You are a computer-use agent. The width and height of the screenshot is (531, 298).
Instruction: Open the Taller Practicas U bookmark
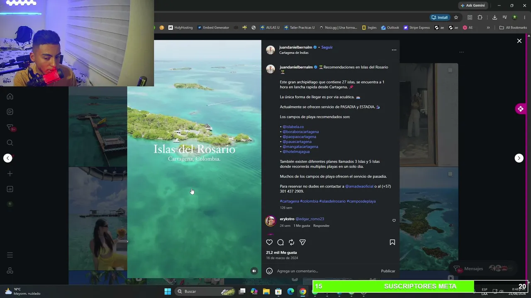[300, 28]
